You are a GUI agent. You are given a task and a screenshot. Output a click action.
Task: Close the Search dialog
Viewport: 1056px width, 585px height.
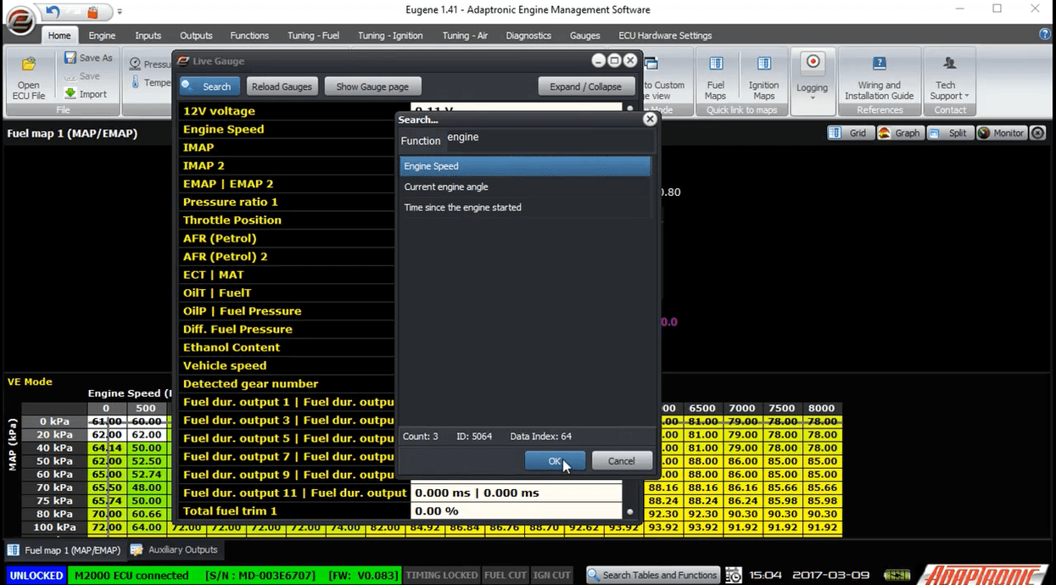(x=650, y=120)
